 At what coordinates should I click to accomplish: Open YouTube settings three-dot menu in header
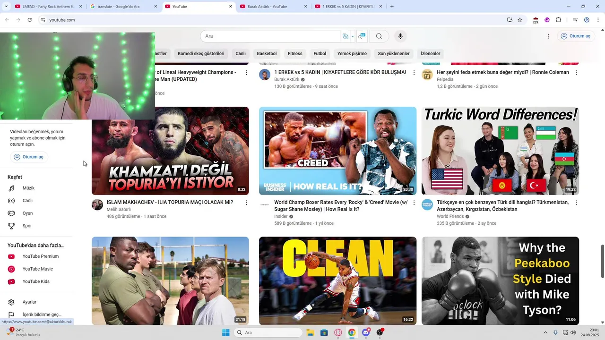click(548, 36)
